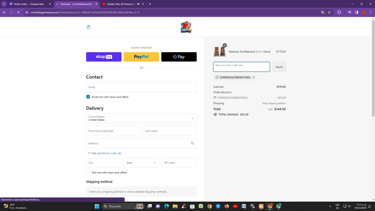Pay with Google Pay

pos(179,57)
